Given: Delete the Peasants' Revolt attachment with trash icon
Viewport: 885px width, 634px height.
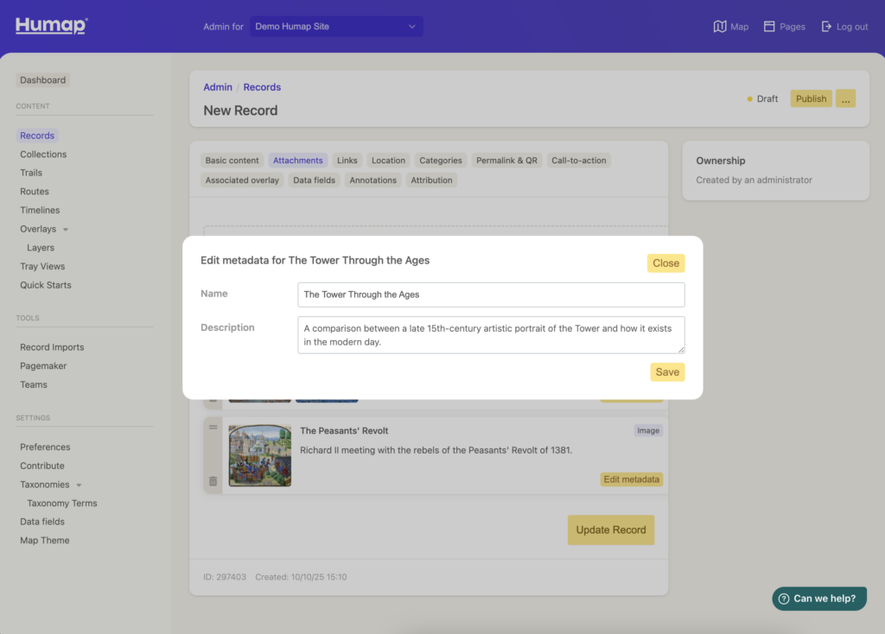Looking at the screenshot, I should pyautogui.click(x=213, y=481).
